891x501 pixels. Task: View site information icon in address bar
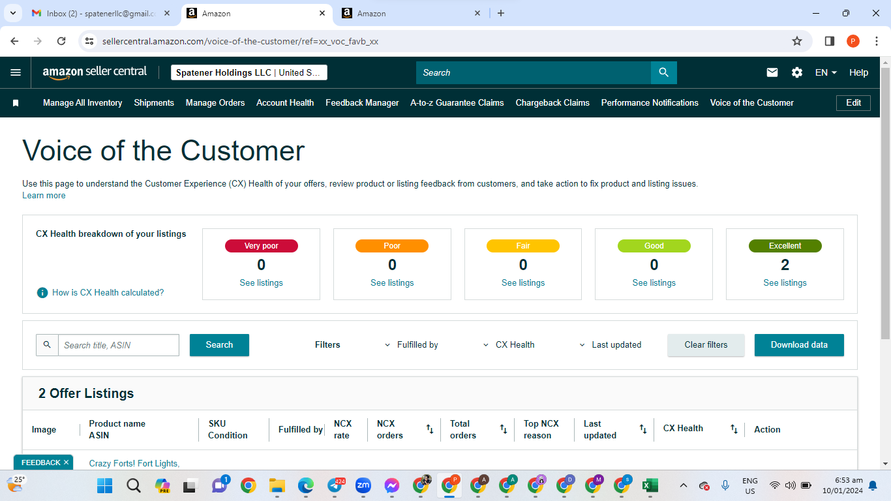(x=90, y=41)
